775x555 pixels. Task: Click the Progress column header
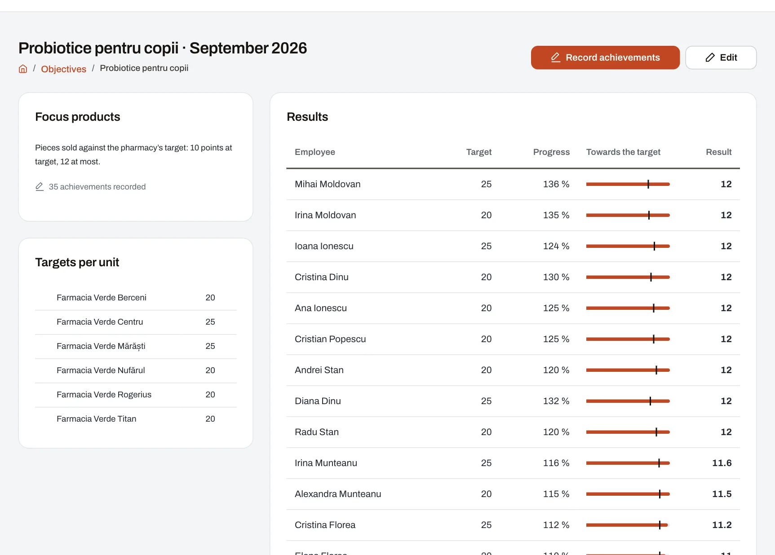pos(551,152)
